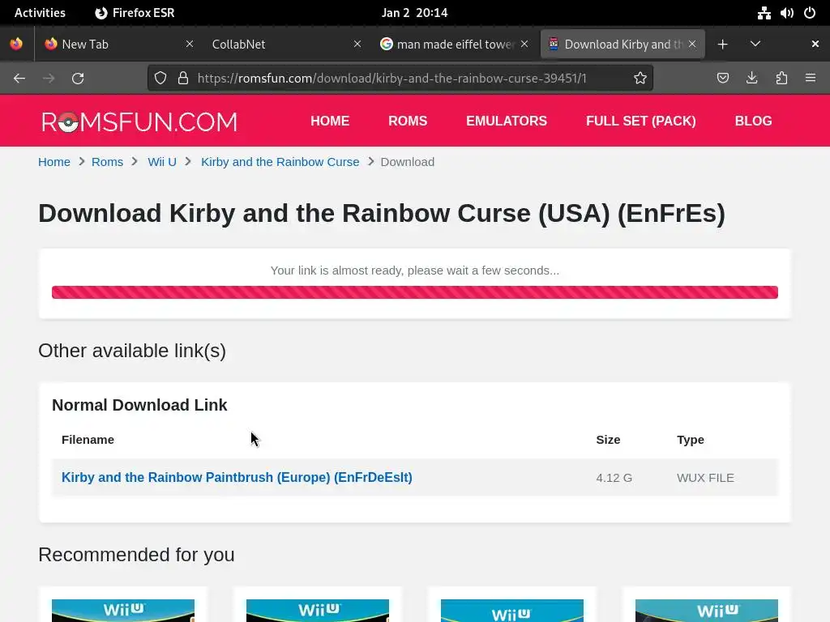830x622 pixels.
Task: Open the EMULATORS nav item
Action: point(507,121)
